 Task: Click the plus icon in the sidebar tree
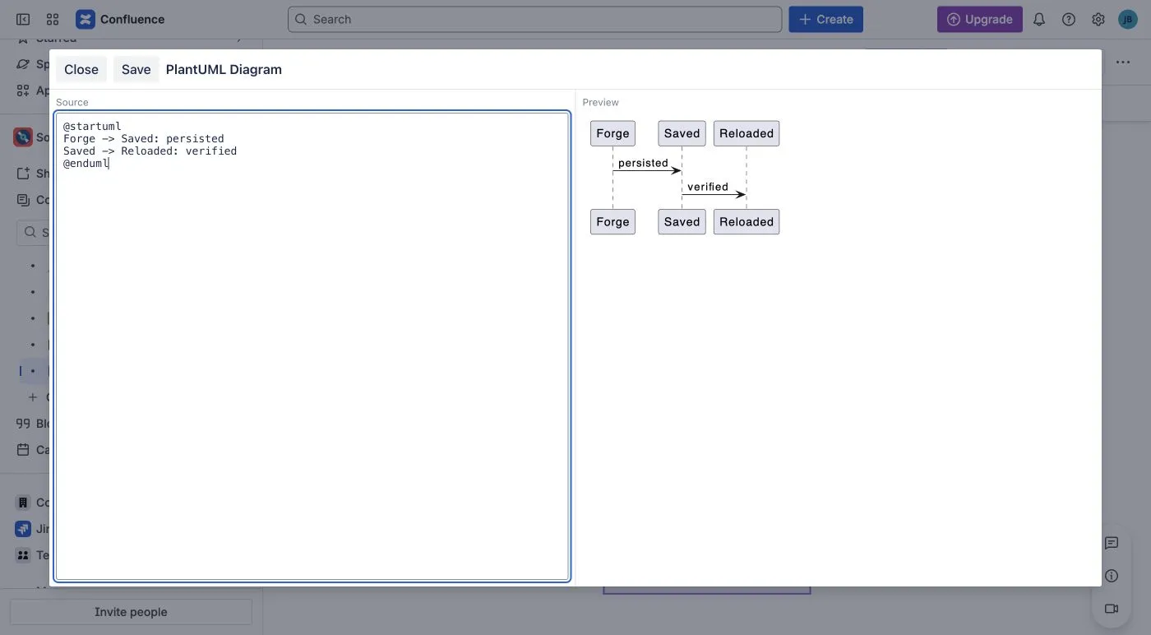click(x=33, y=397)
